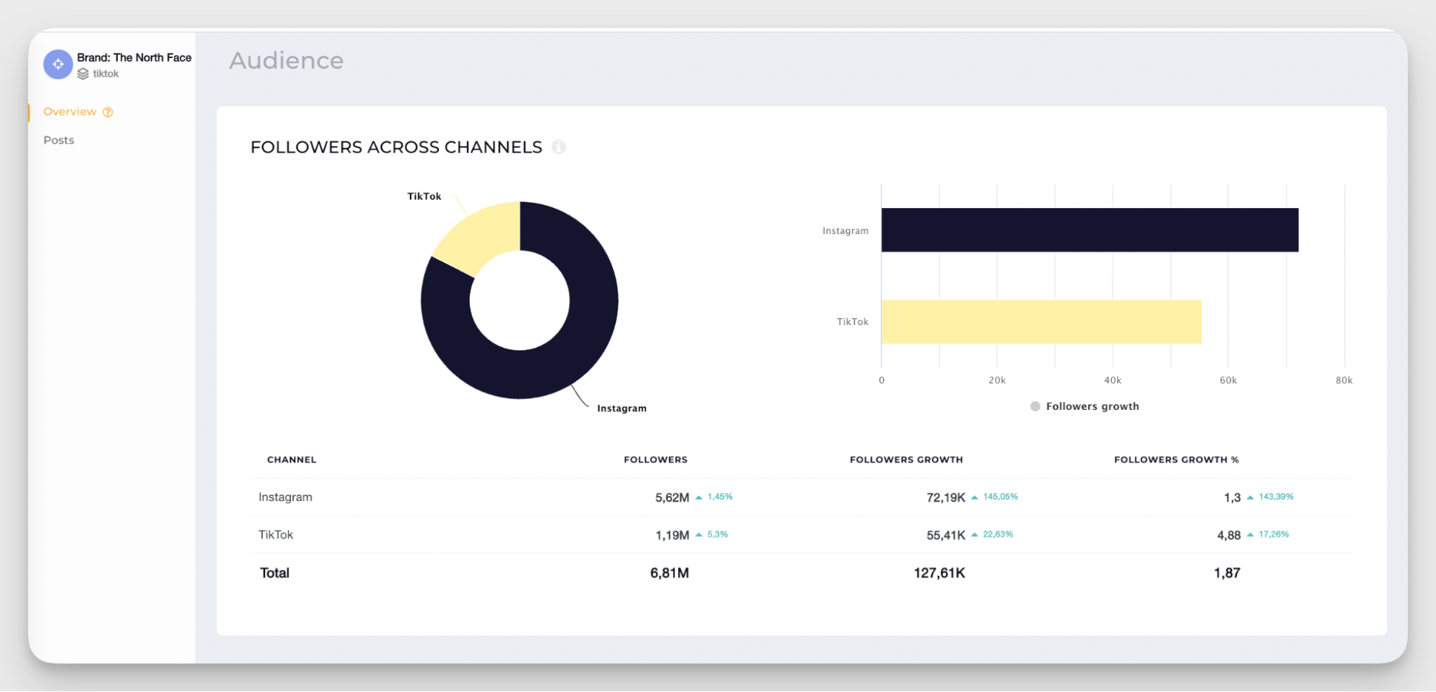Click the info icon beside FOLLOWERS ACROSS CHANNELS

[x=560, y=147]
